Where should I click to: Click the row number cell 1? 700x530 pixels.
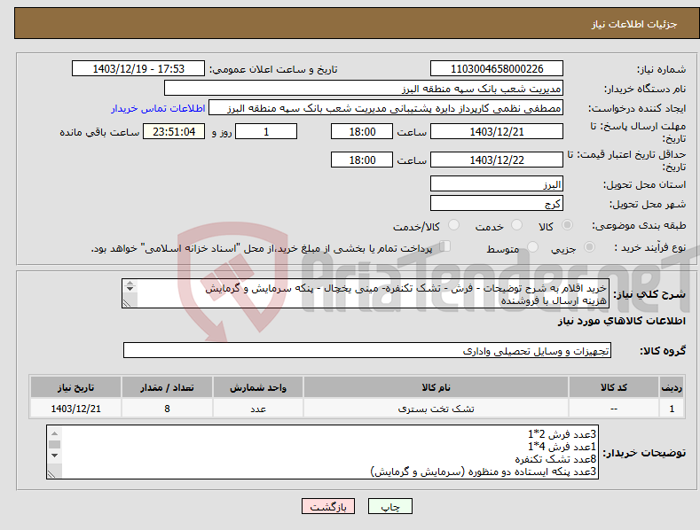672,409
